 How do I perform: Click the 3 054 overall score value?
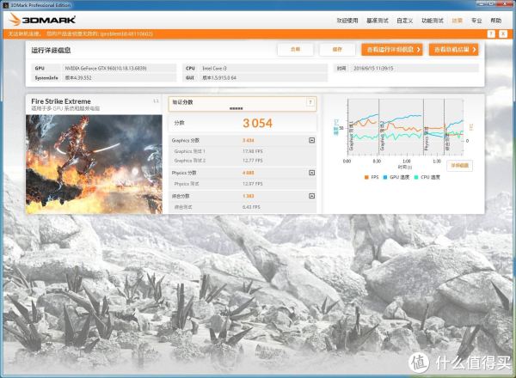pos(257,123)
